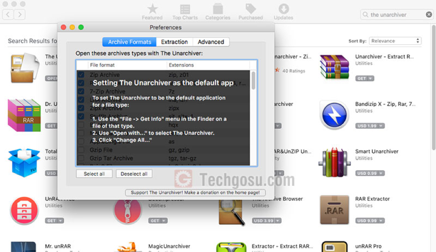Open Dr. Unarchiver RAR books icon
Image resolution: width=436 pixels, height=252 pixels.
[x=24, y=115]
